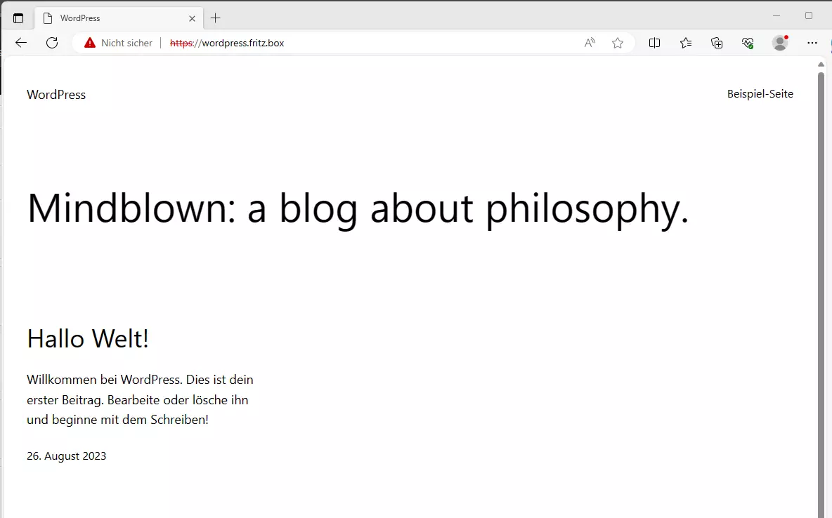This screenshot has height=518, width=832.
Task: Click the WordPress site title link
Action: pos(56,95)
